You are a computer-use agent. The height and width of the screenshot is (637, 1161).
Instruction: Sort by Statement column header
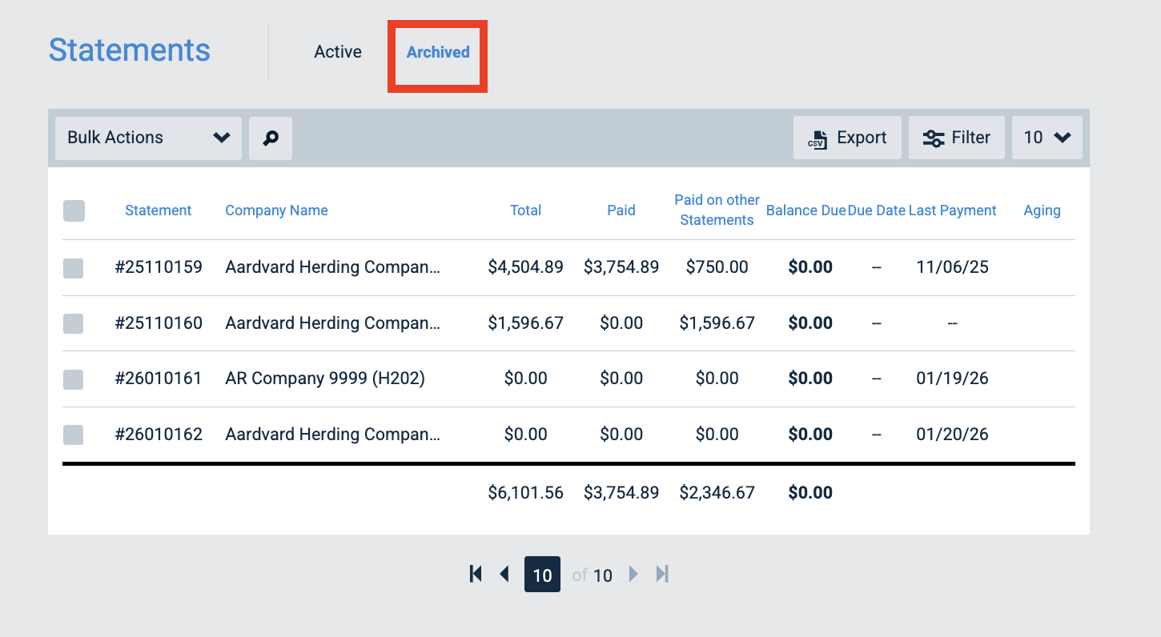(x=159, y=210)
